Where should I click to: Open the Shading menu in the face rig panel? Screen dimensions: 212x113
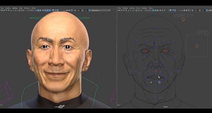pyautogui.click(x=125, y=8)
